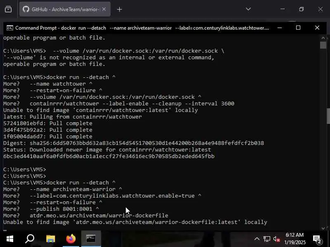Select the Command Prompt taskbar icon
Image resolution: width=330 pixels, height=247 pixels.
coord(91,239)
